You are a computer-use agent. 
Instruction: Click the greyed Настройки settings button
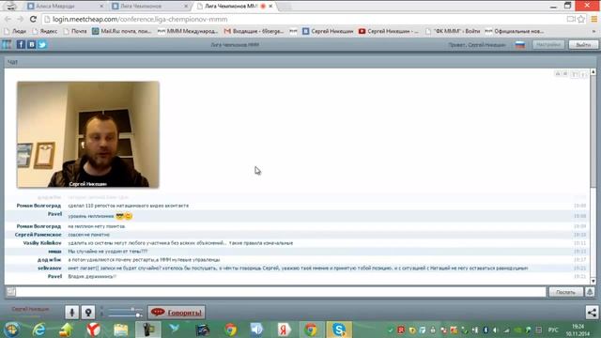pos(548,45)
